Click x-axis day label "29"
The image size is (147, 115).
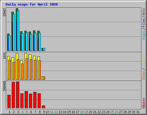[129, 112]
